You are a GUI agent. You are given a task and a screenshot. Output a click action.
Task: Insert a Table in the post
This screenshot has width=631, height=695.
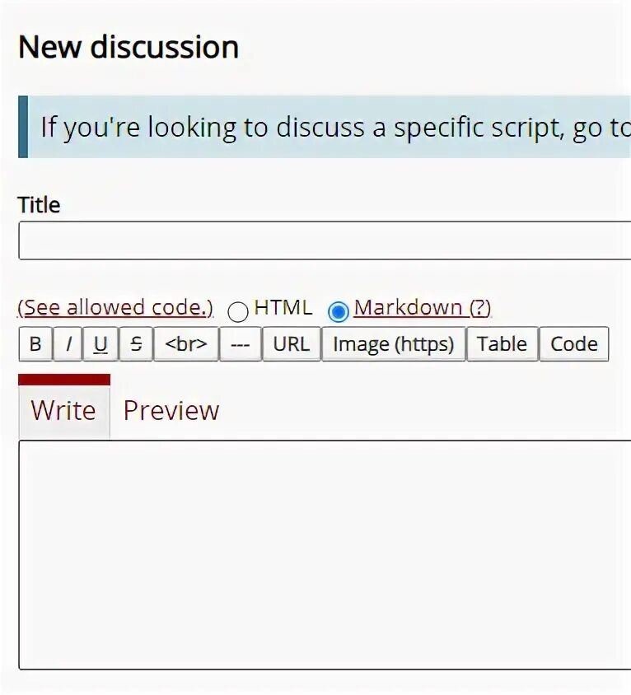(x=502, y=344)
